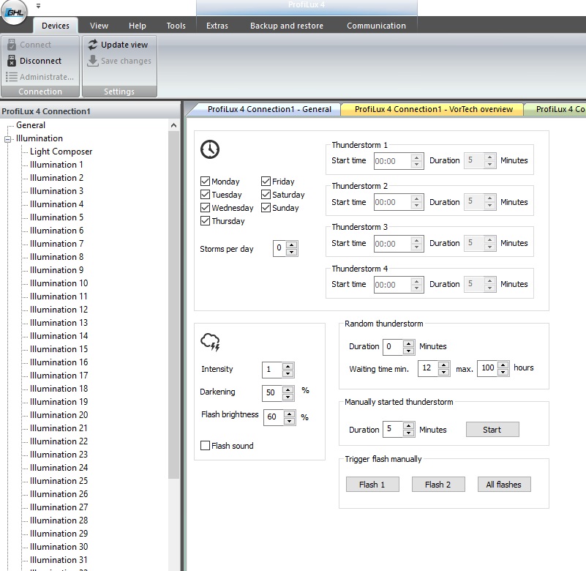Image resolution: width=586 pixels, height=571 pixels.
Task: Select Illumination 10 in the tree
Action: tap(59, 283)
